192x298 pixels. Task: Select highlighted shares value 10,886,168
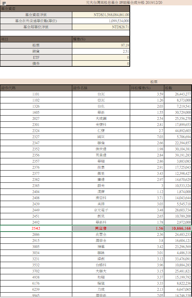[181, 228]
